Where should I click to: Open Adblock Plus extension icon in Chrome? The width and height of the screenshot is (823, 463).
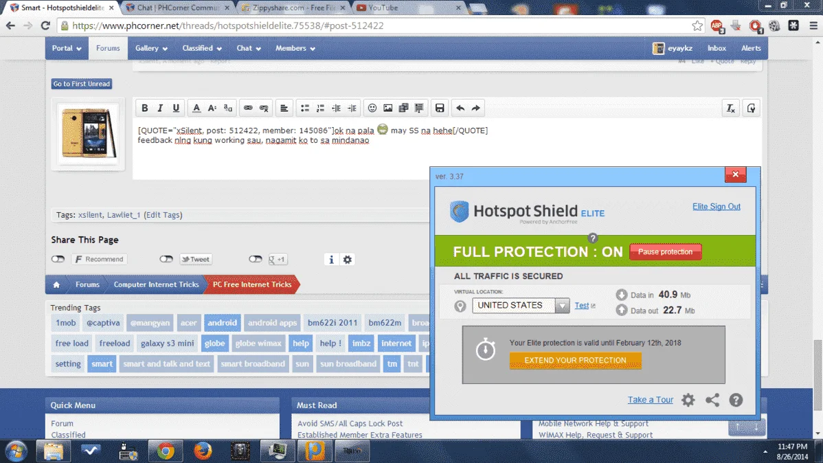pos(717,25)
